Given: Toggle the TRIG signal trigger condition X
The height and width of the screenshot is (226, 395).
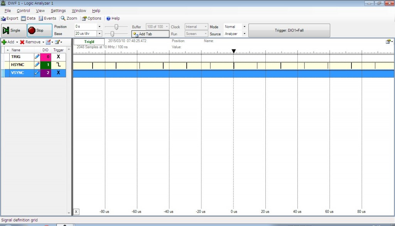Looking at the screenshot, I should click(58, 57).
